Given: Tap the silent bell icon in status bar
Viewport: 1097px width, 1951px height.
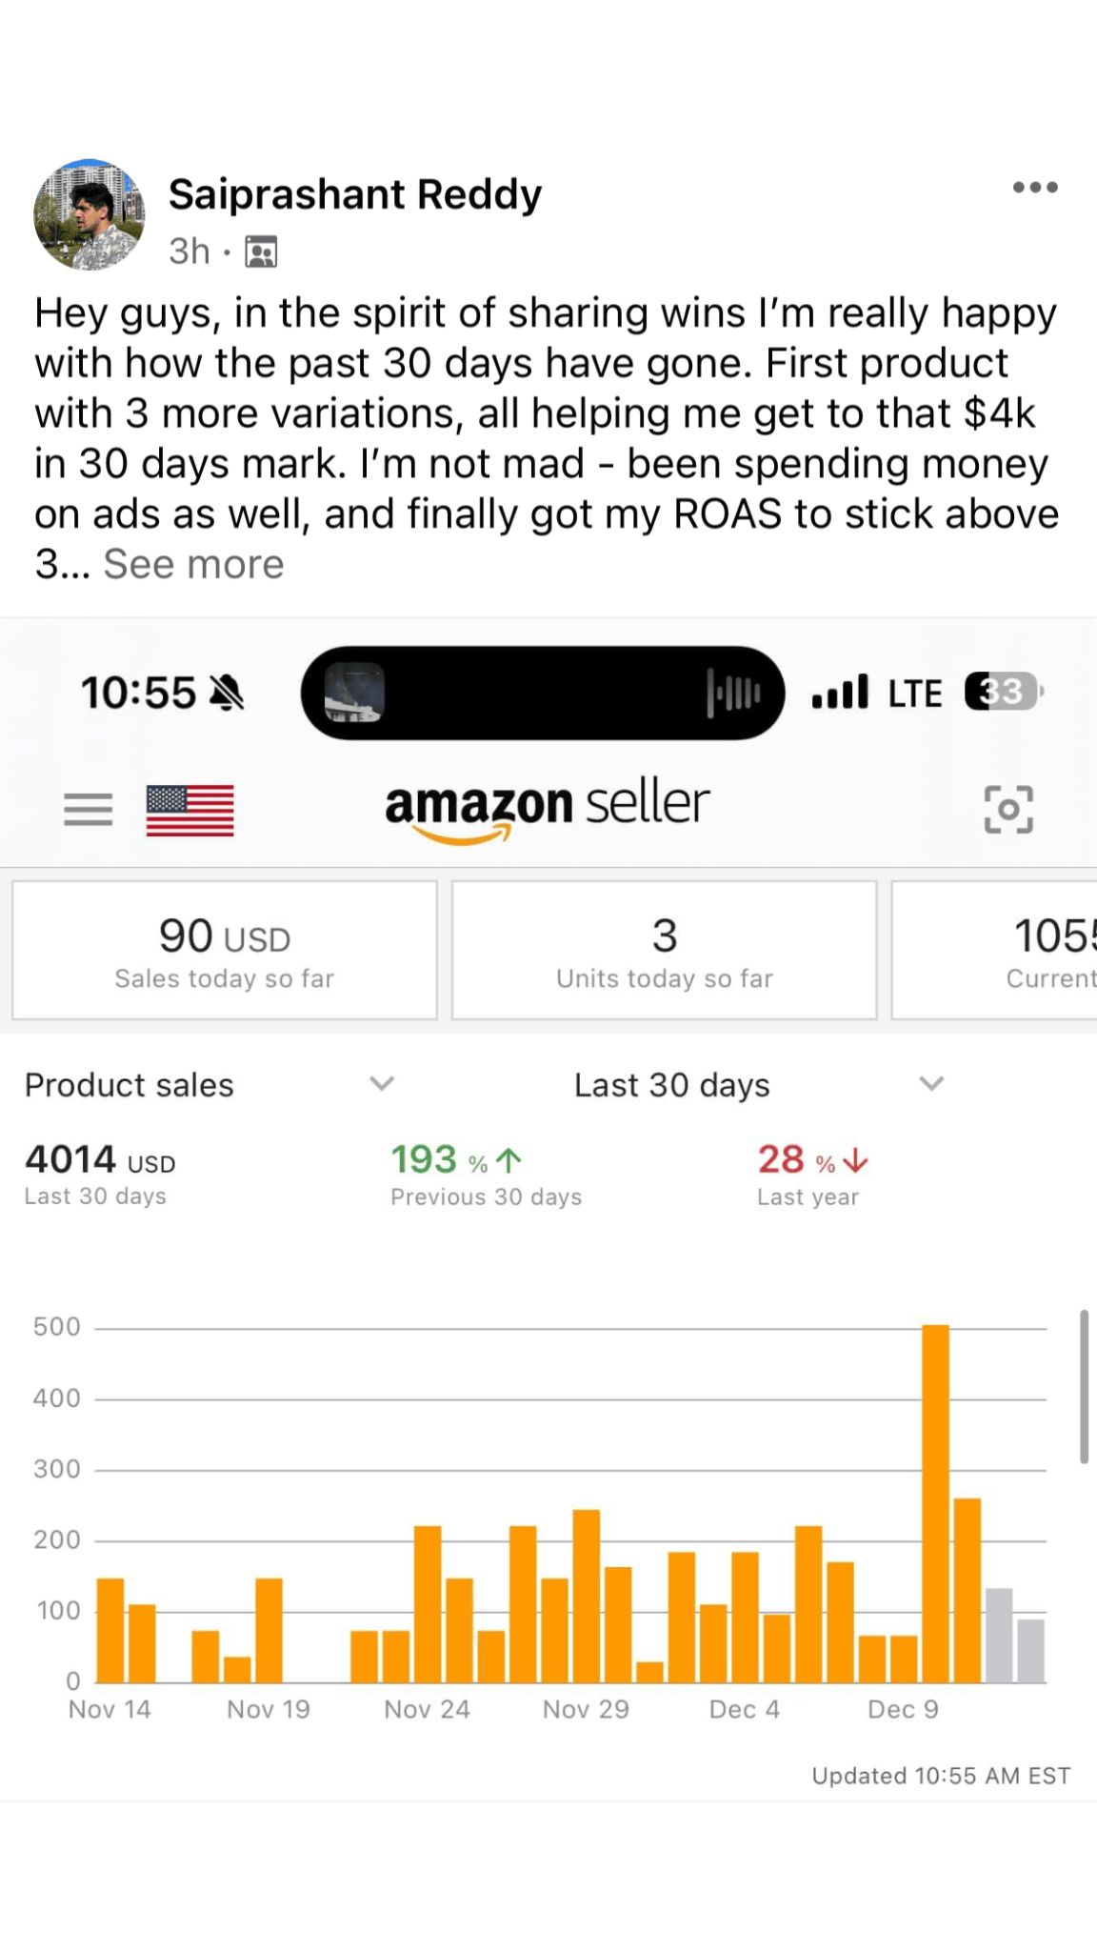Looking at the screenshot, I should [227, 693].
